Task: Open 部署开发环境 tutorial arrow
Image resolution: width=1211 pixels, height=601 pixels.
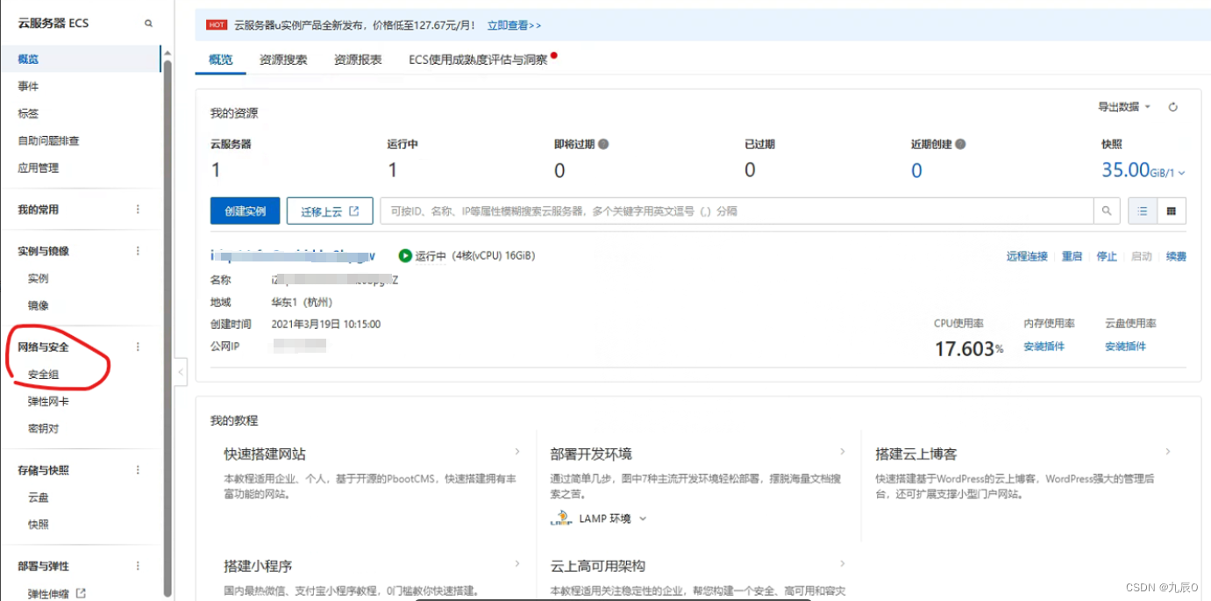Action: 843,452
